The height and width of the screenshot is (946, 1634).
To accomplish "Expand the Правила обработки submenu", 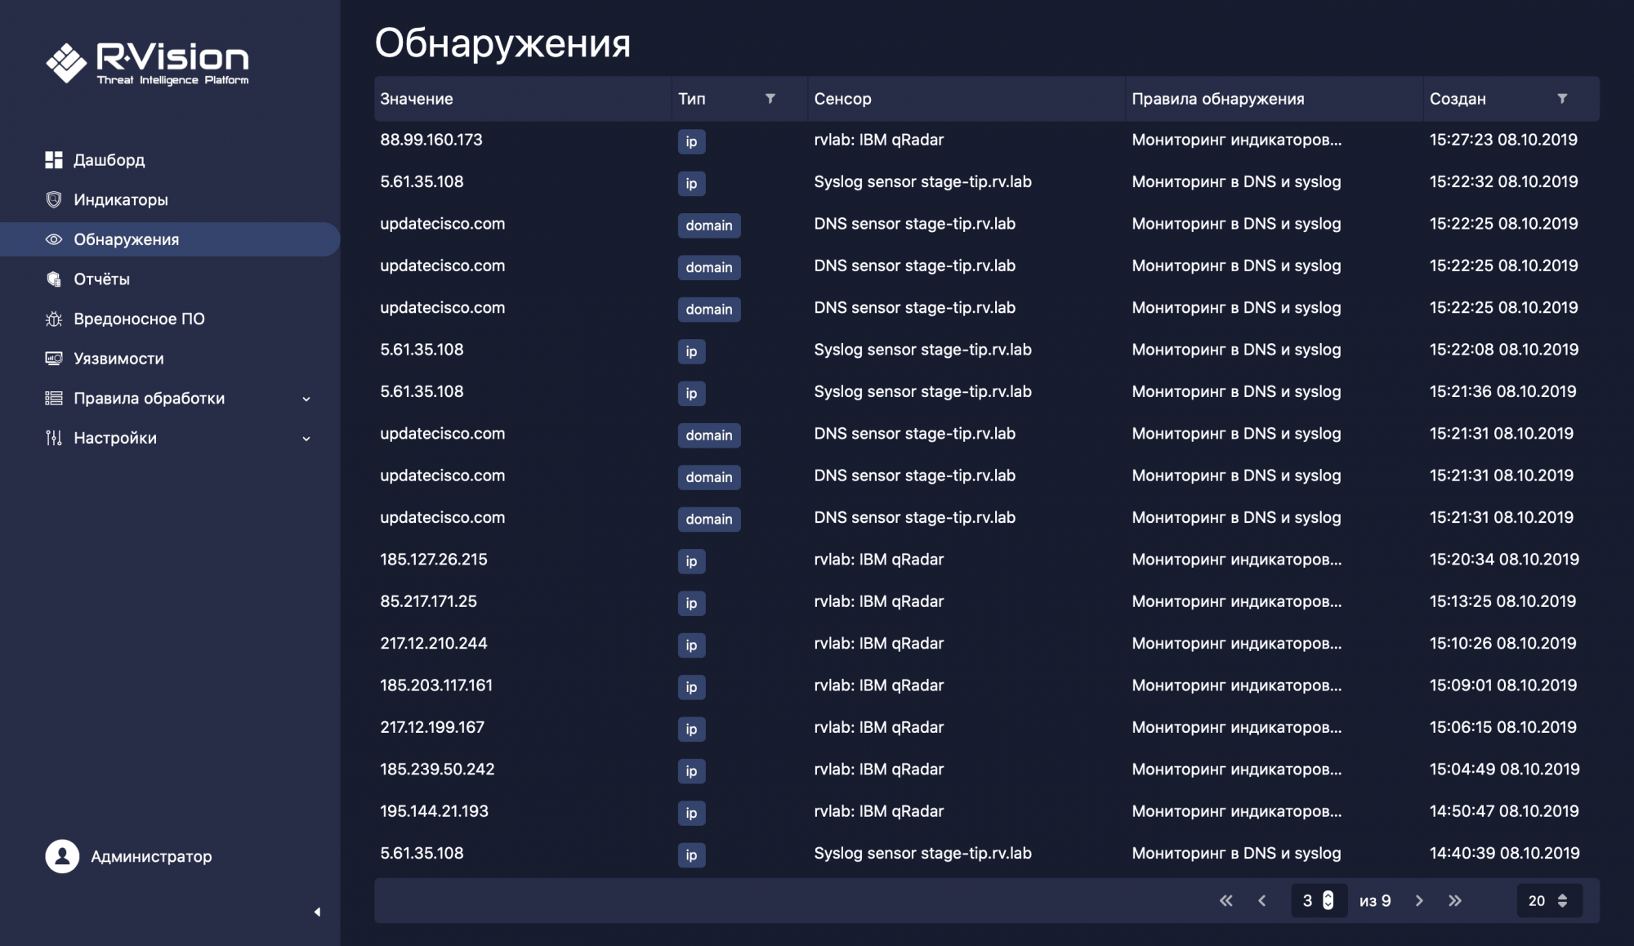I will pyautogui.click(x=306, y=399).
